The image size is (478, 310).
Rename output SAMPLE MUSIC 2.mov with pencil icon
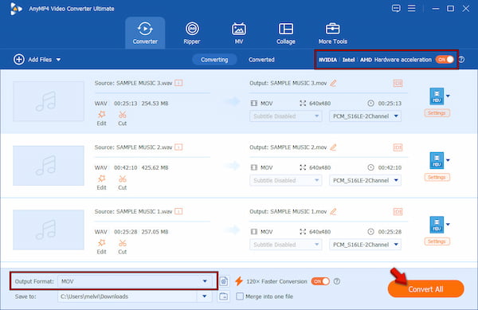(x=333, y=147)
